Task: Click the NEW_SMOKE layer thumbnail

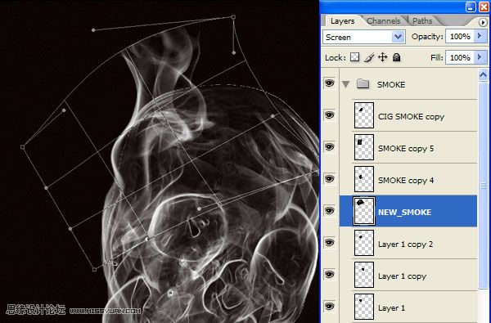Action: [x=364, y=211]
